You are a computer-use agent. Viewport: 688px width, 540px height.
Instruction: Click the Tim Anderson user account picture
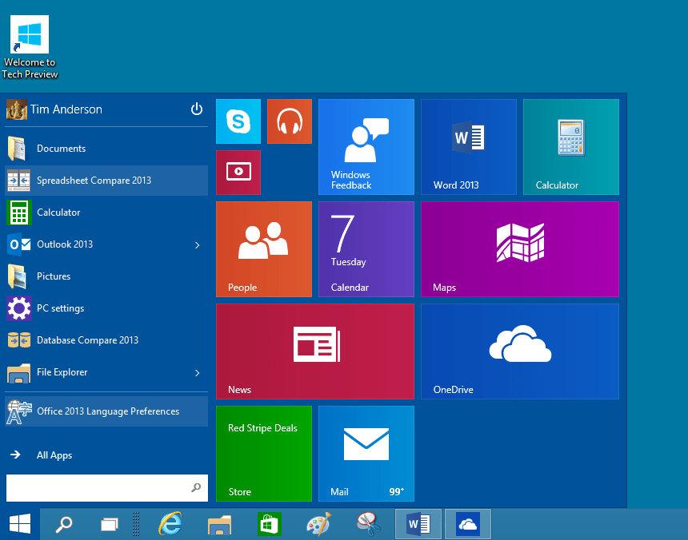[17, 109]
